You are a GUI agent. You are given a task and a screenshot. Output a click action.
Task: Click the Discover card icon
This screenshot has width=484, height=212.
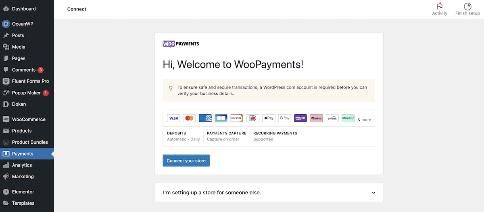[237, 118]
